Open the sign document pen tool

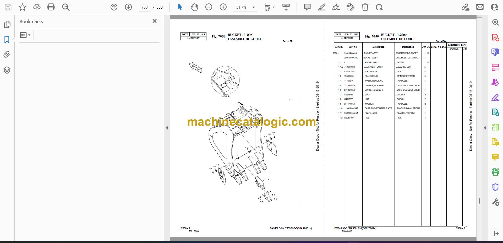coord(336,7)
